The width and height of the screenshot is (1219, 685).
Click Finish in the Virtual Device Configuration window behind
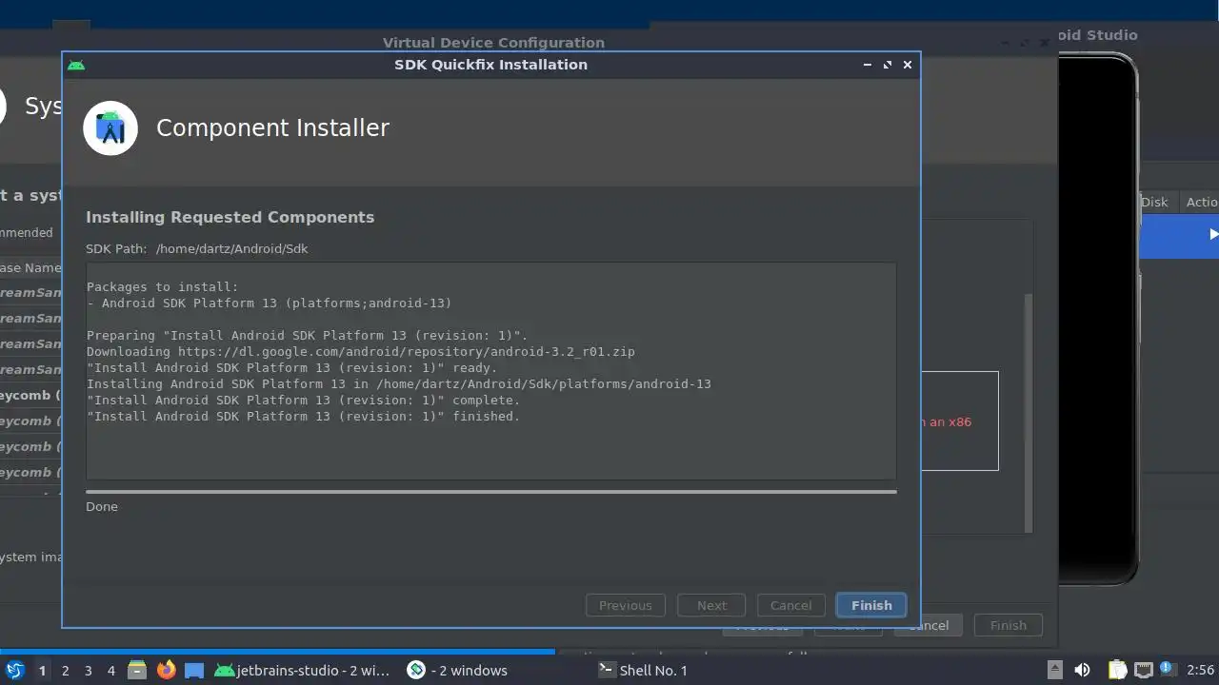(x=1008, y=625)
